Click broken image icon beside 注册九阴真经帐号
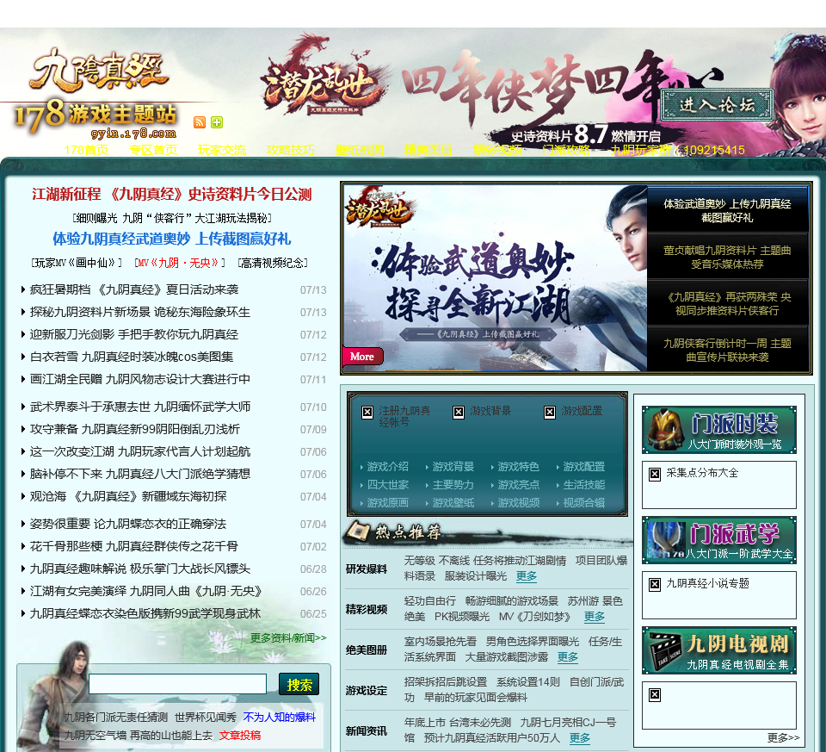Screen dimensions: 826x752 pyautogui.click(x=367, y=413)
